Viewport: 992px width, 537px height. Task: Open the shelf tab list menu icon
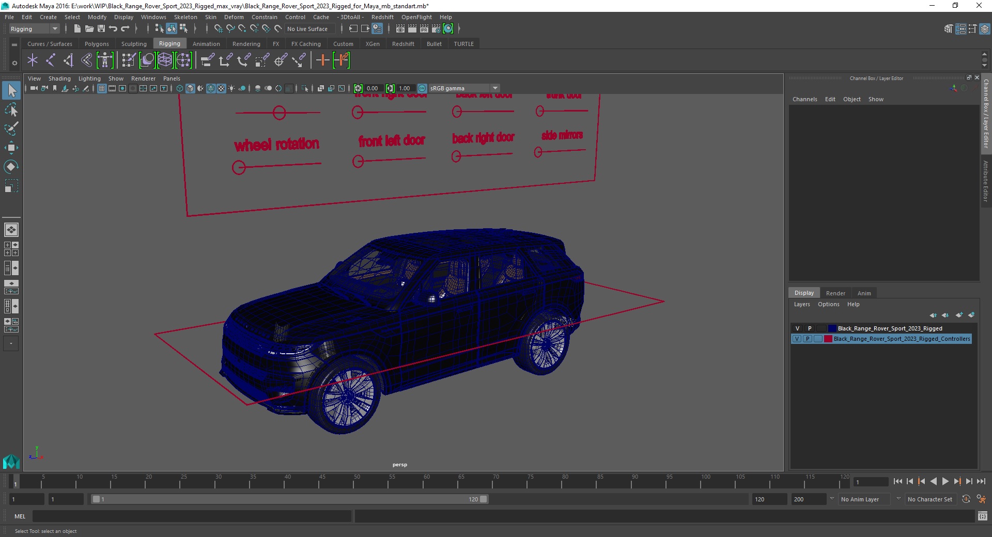14,44
